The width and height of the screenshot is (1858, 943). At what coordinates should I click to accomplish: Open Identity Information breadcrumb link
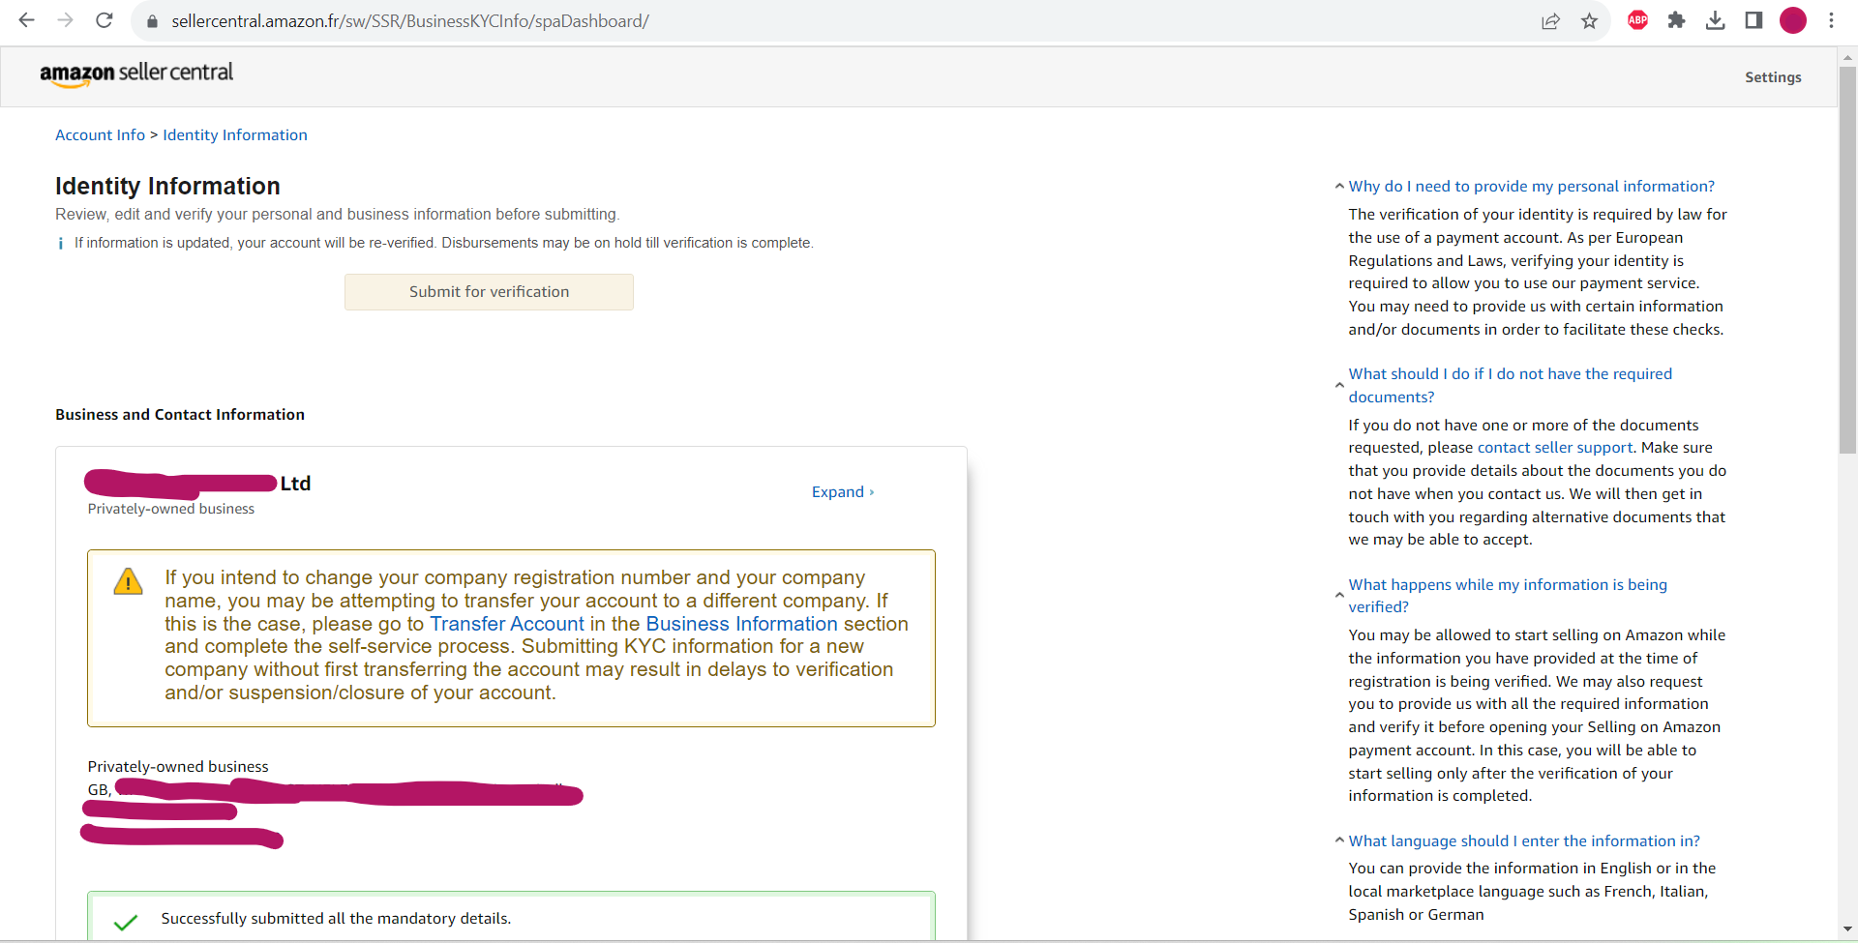click(x=235, y=135)
